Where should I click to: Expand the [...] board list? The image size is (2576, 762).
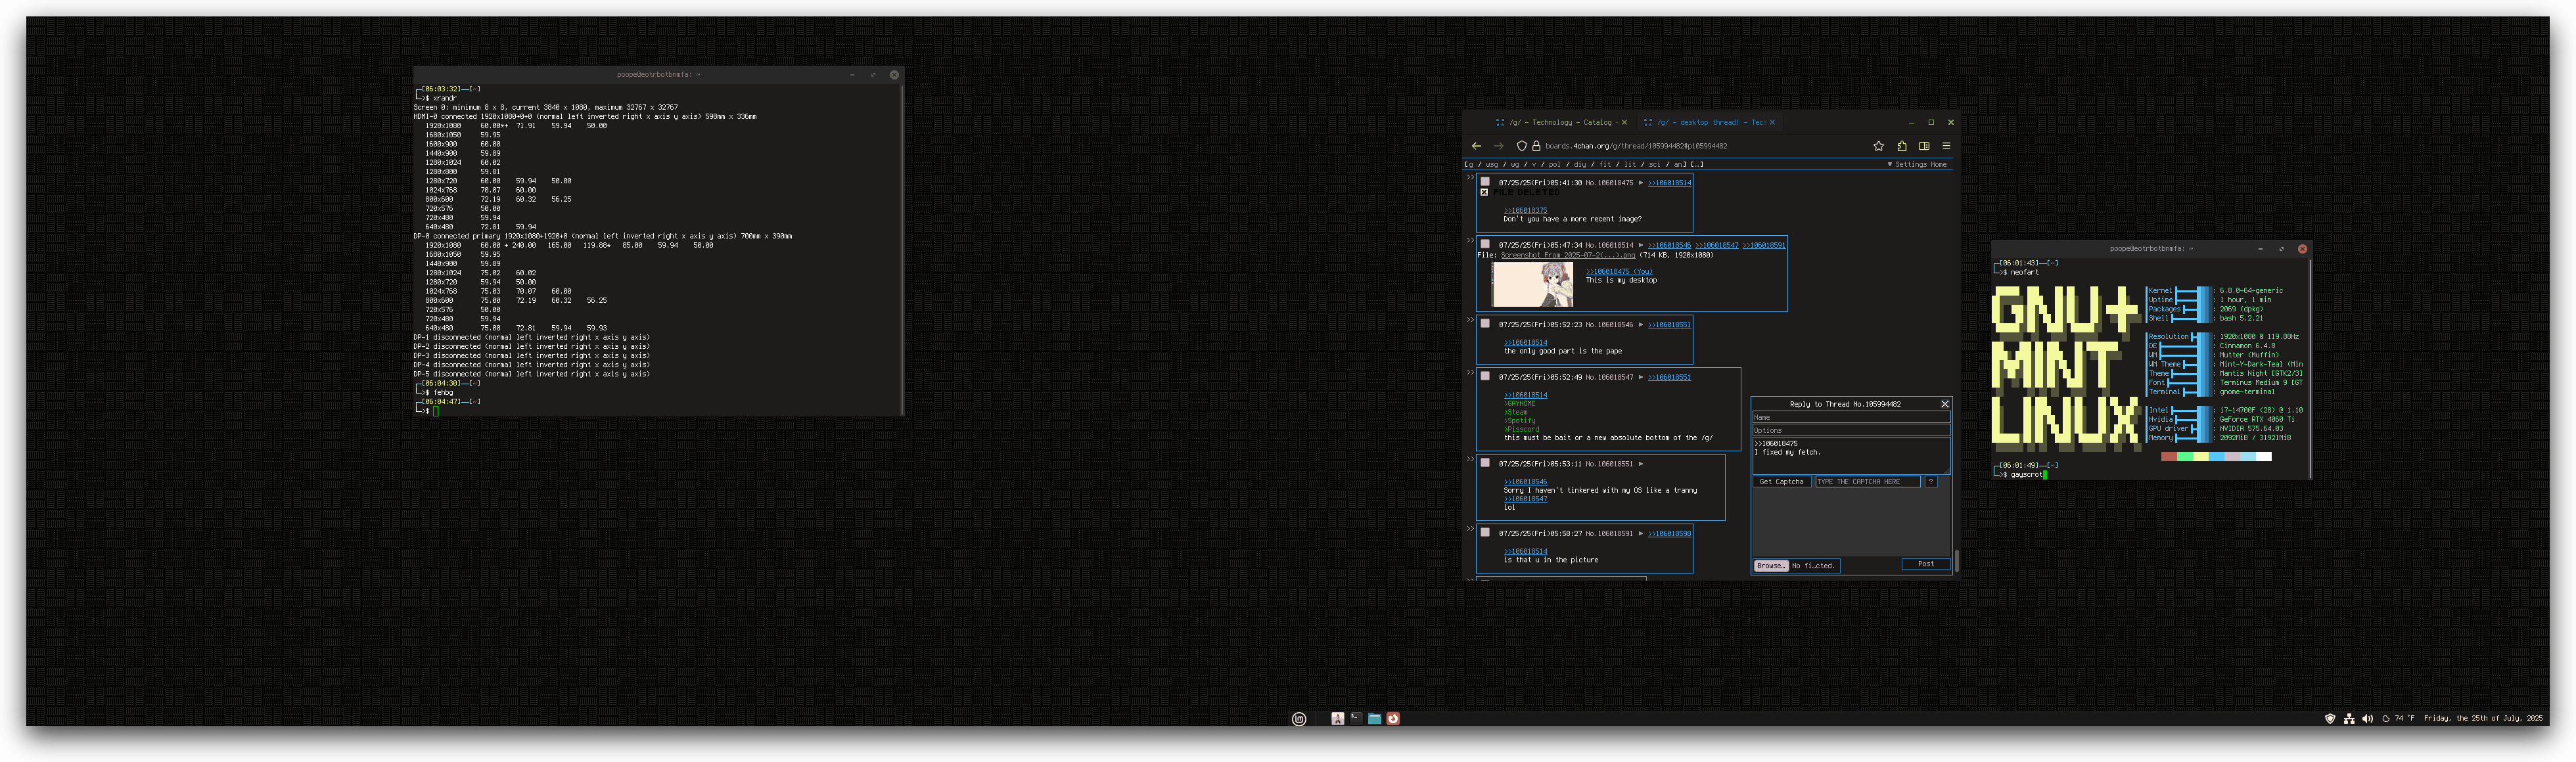coord(1697,165)
